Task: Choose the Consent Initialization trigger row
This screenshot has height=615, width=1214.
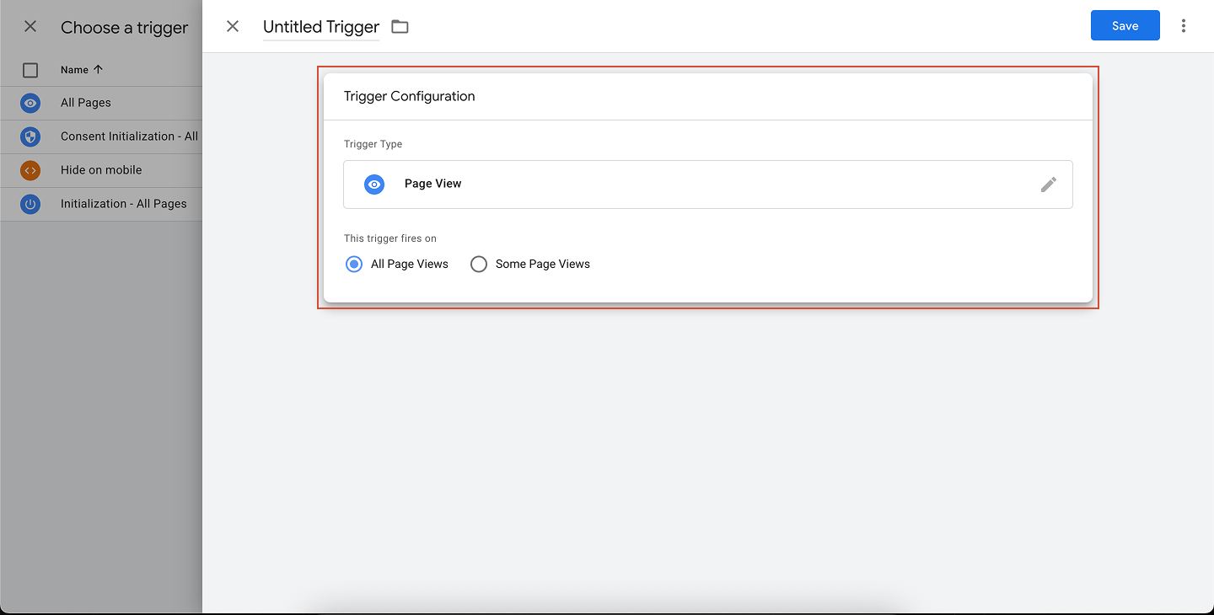Action: point(101,136)
